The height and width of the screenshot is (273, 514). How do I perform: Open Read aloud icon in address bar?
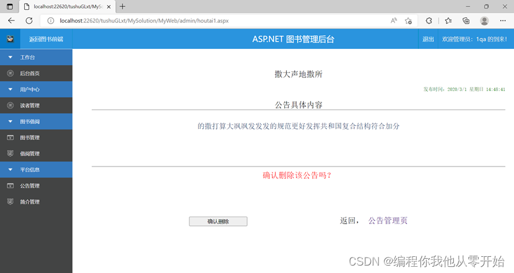click(394, 20)
